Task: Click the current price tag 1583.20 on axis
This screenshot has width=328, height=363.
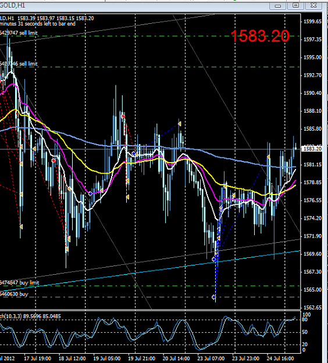Action: pos(312,149)
